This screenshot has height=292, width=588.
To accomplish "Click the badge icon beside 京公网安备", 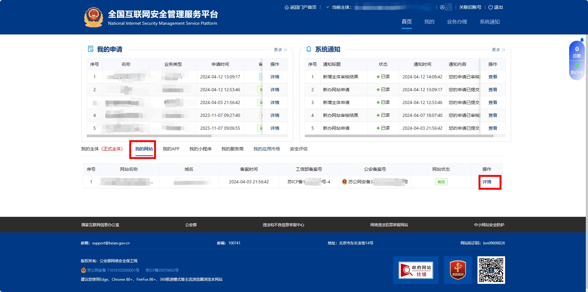I will coord(84,270).
